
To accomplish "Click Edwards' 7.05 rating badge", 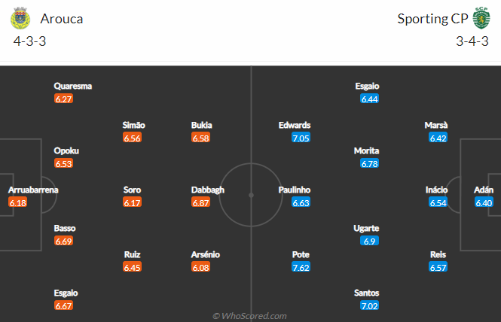I will 301,138.
